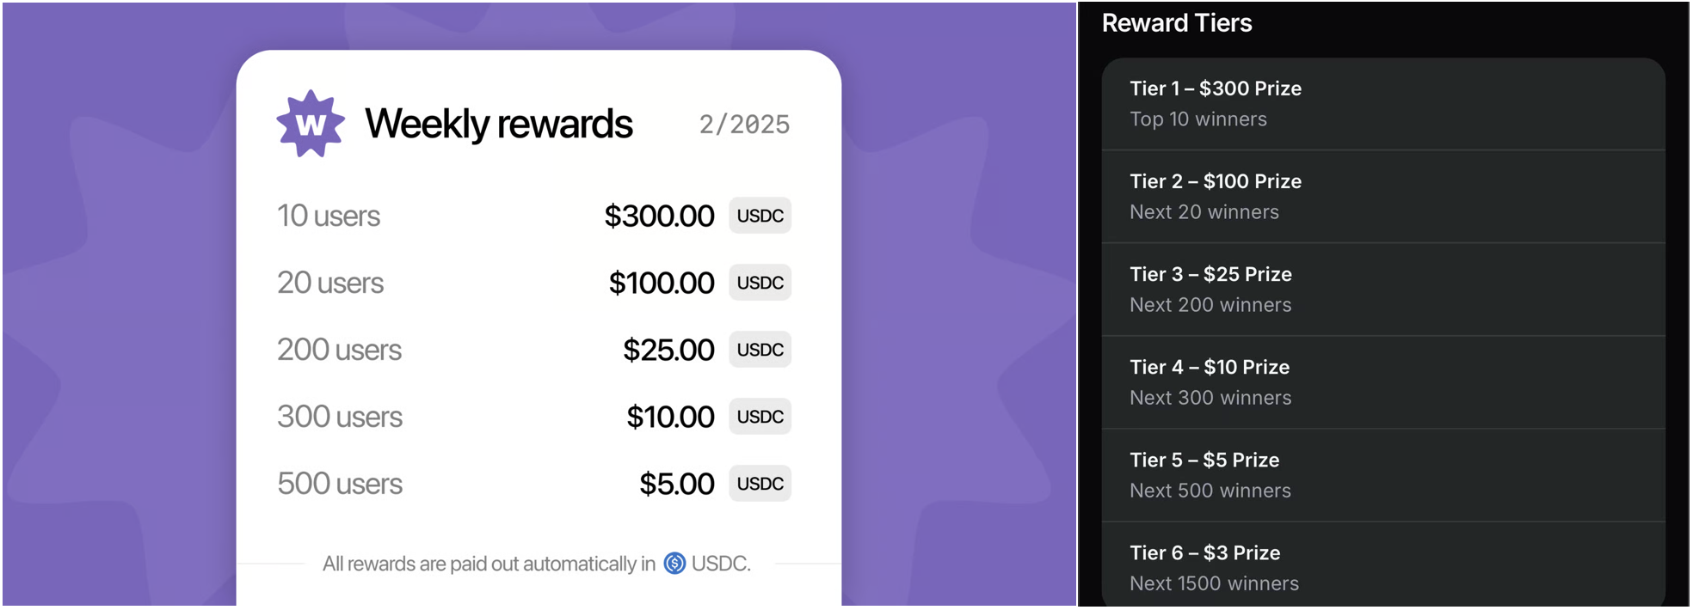
Task: Click the USDC badge beside $100.00
Action: click(760, 283)
